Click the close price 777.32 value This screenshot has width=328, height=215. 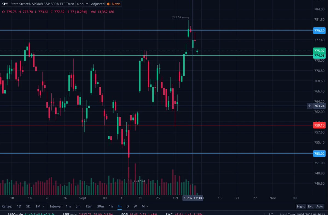59,12
